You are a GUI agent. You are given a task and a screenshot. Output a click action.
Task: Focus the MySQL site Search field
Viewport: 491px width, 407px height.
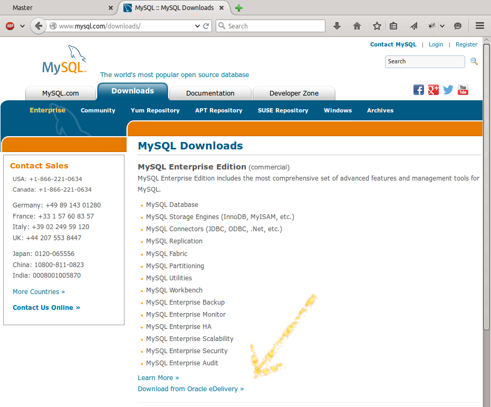pyautogui.click(x=425, y=61)
